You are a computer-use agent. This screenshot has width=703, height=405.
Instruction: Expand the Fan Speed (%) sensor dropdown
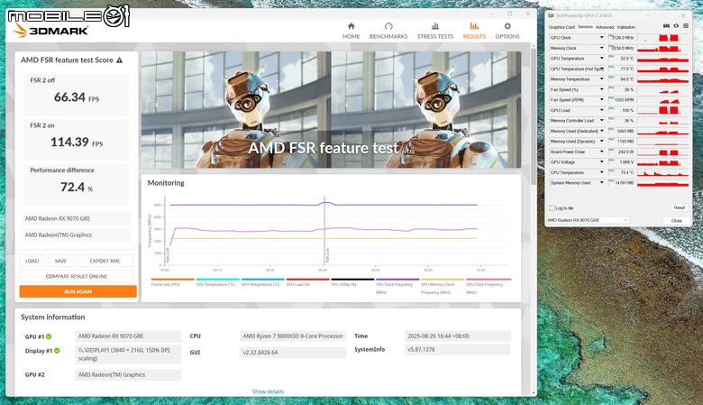[602, 89]
